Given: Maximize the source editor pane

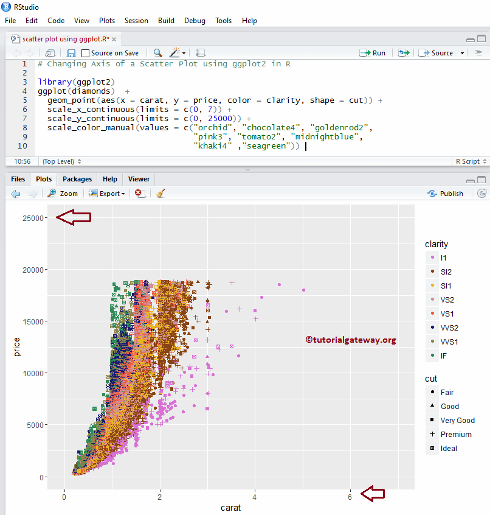Looking at the screenshot, I should (481, 39).
